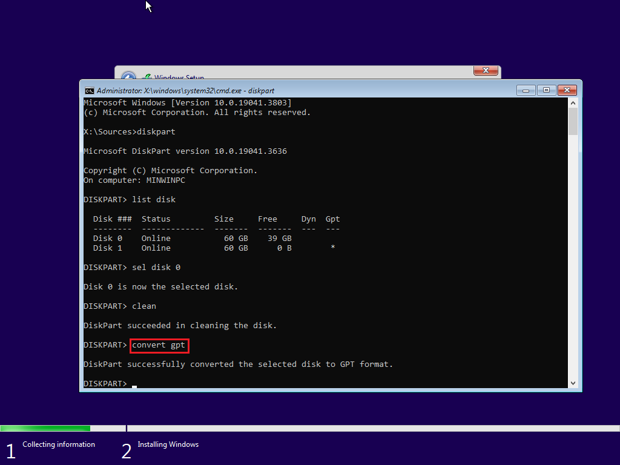Click the 'convert gpt' command text
620x465 pixels.
click(159, 345)
